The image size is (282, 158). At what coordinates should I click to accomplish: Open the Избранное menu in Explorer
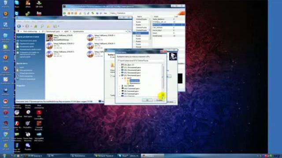tap(42, 22)
